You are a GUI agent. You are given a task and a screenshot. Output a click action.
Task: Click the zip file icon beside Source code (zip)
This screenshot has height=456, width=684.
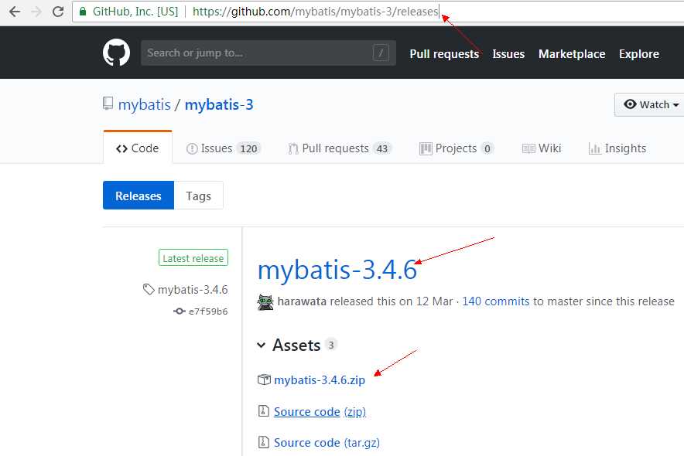point(264,410)
